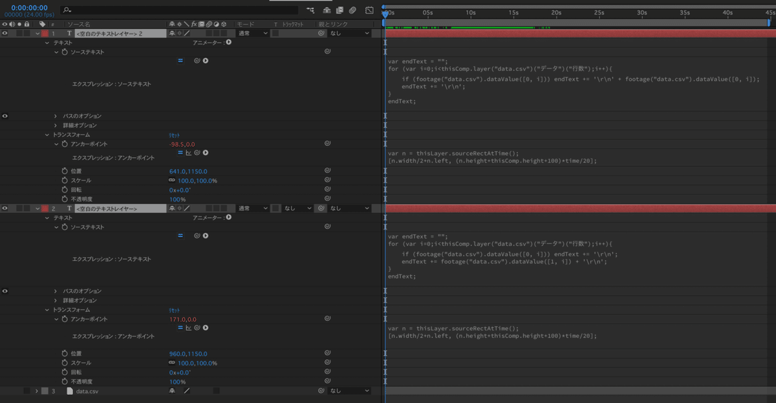
Task: Hide layer 2 with its eye icon
Action: 5,209
